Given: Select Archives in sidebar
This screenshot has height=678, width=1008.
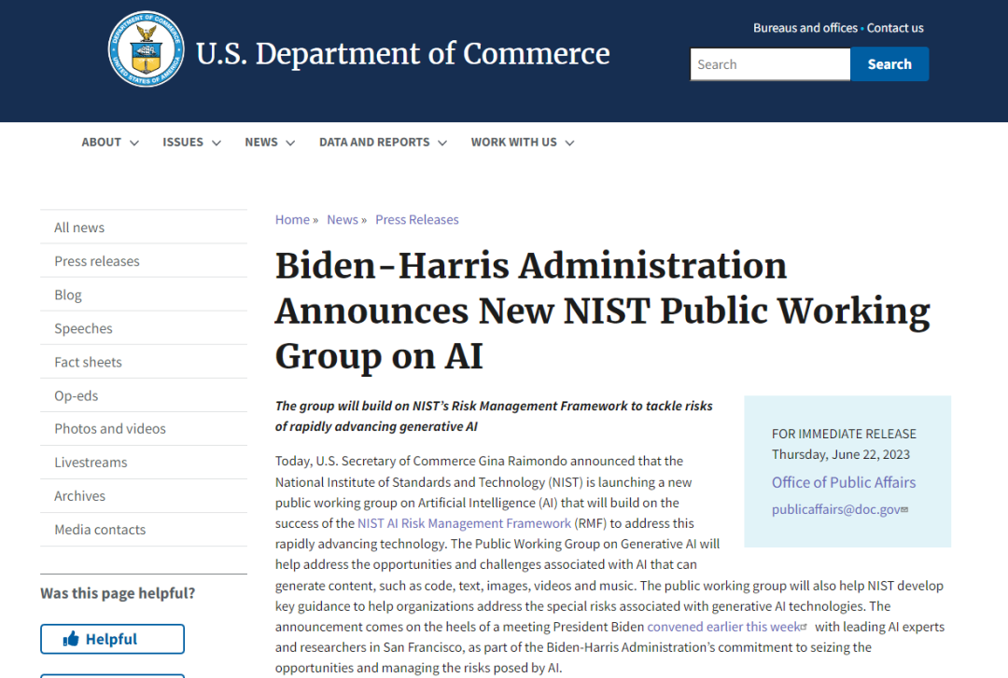Looking at the screenshot, I should (x=144, y=496).
